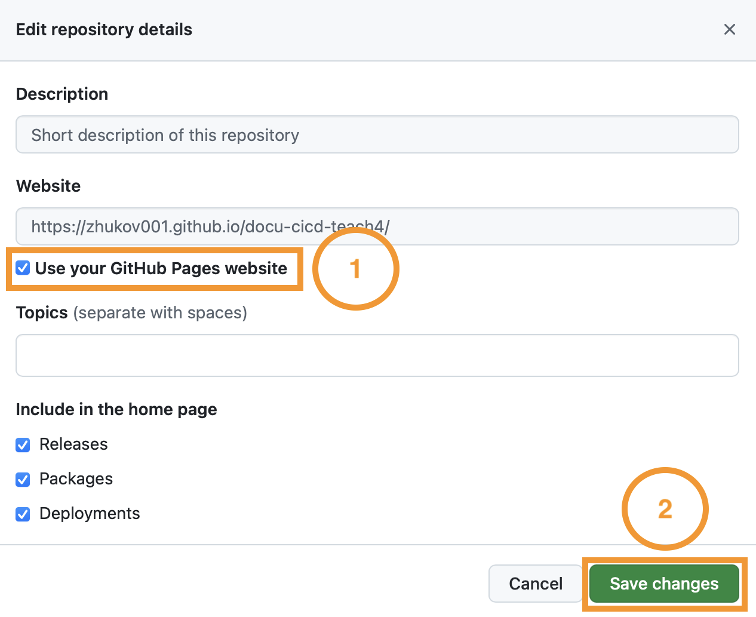Disable the Packages checkbox

pyautogui.click(x=23, y=480)
